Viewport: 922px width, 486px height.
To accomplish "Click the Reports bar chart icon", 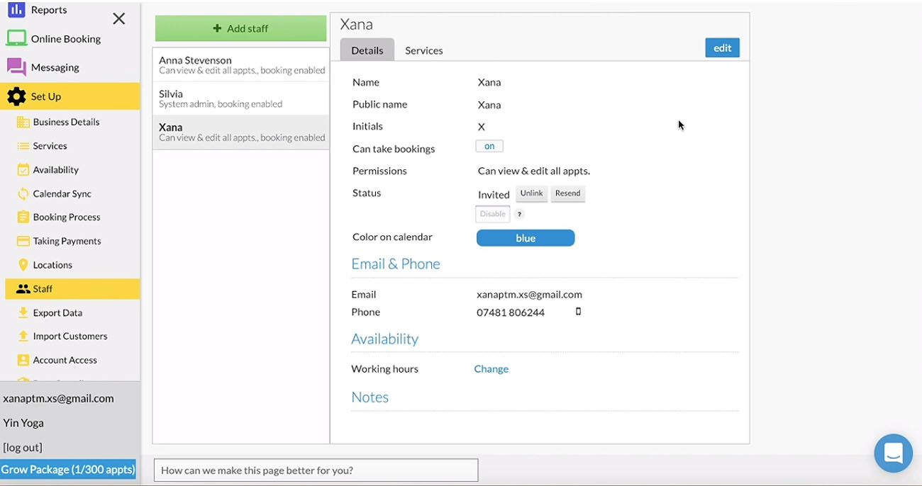I will pos(16,10).
